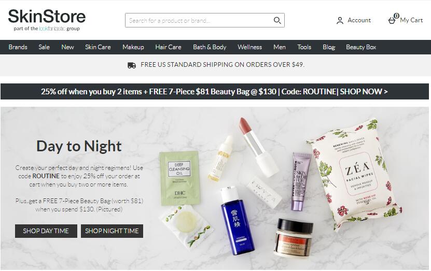The height and width of the screenshot is (271, 431).
Task: Open the 25% off ROUTINE promo banner
Action: coord(214,91)
